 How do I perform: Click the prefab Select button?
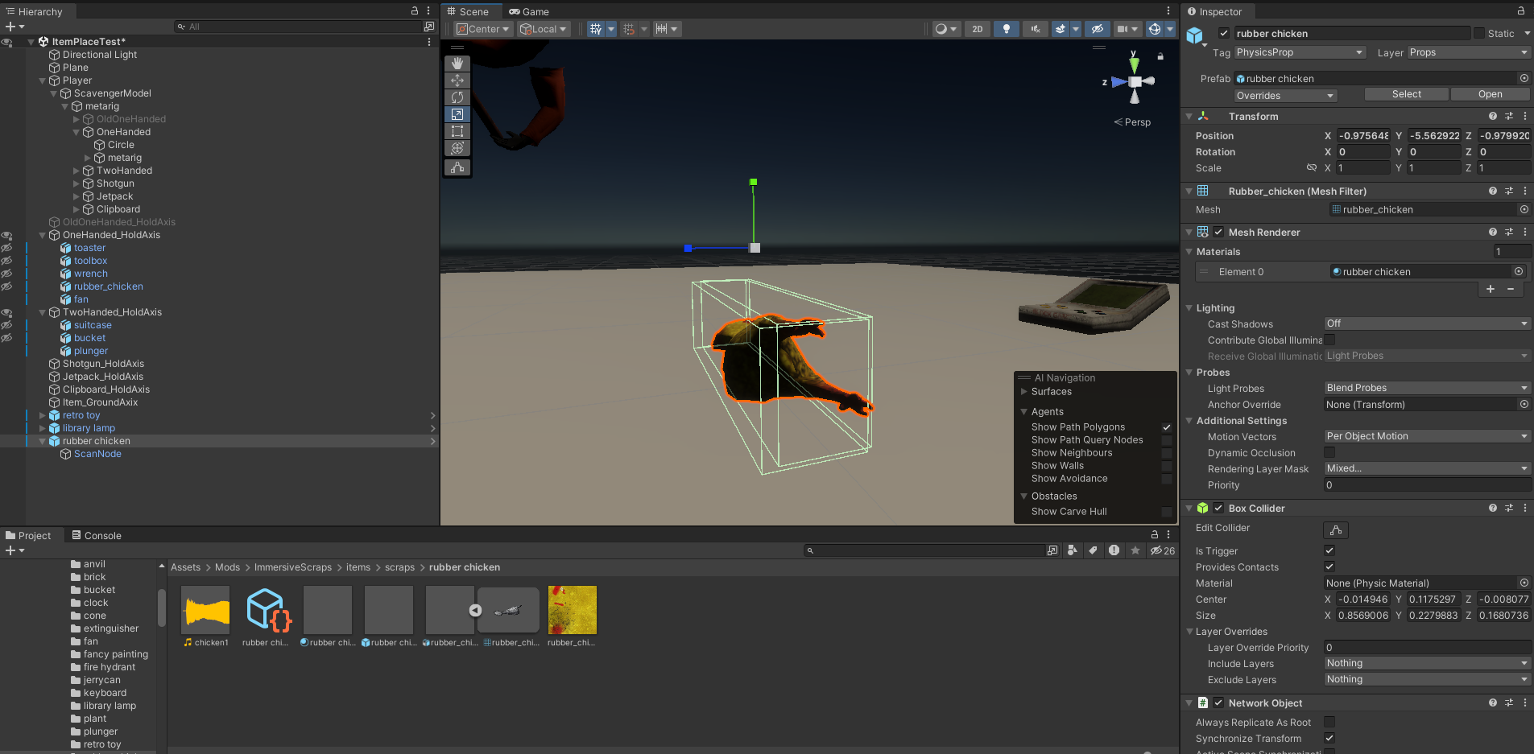(x=1407, y=94)
